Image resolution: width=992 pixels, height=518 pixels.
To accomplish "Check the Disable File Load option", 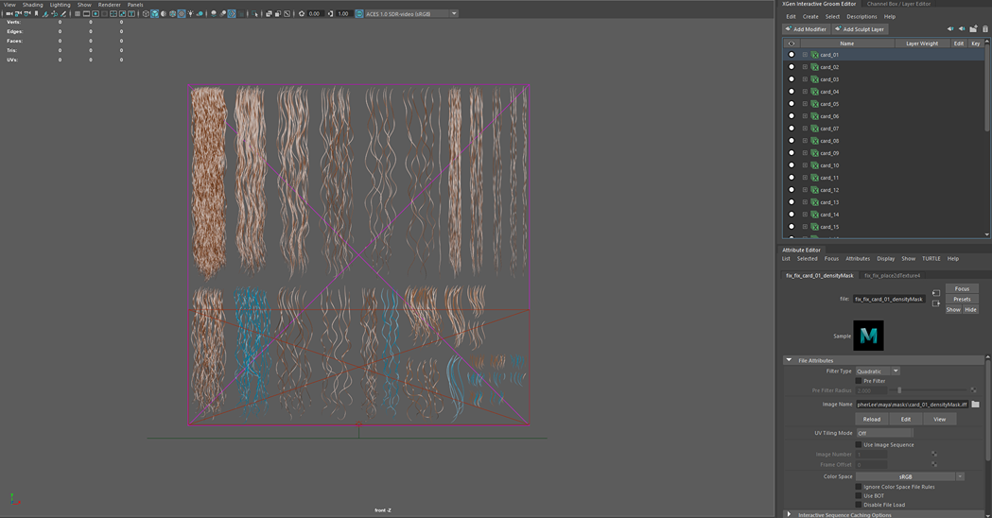I will (859, 505).
